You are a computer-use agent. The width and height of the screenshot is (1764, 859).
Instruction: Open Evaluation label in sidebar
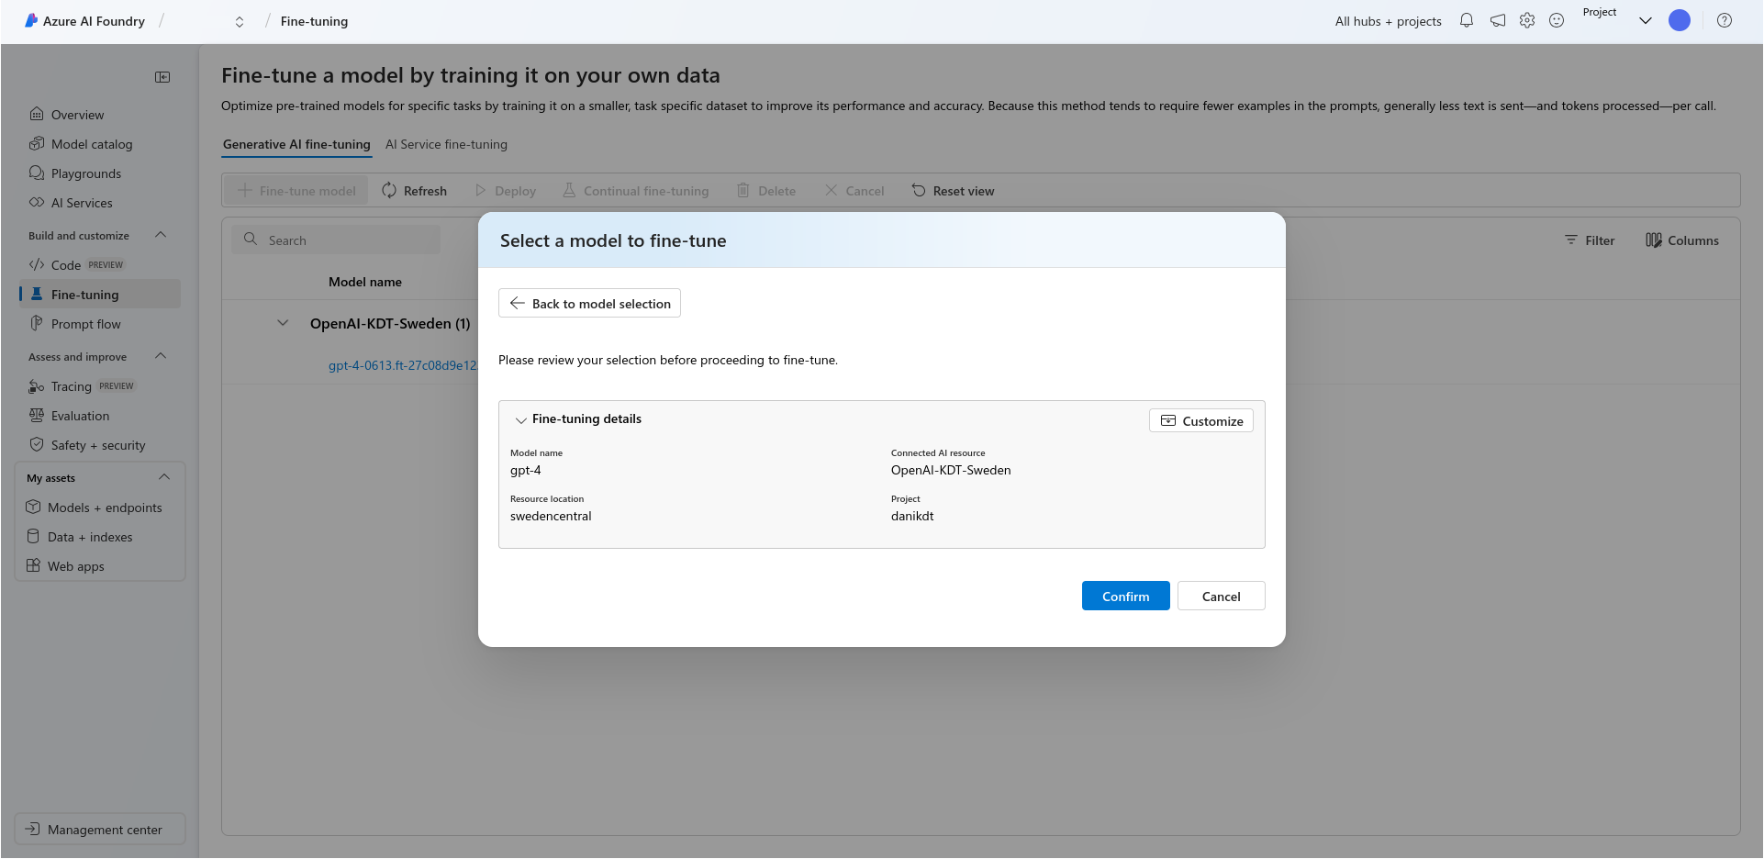point(80,416)
